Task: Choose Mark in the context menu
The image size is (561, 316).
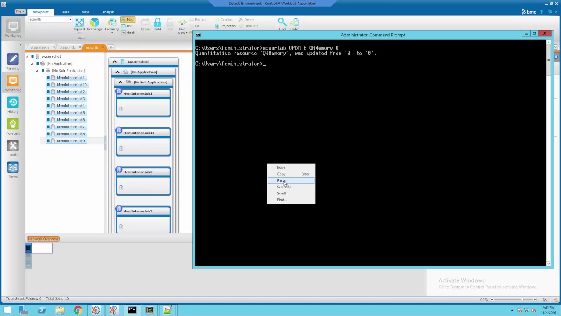Action: pyautogui.click(x=281, y=168)
